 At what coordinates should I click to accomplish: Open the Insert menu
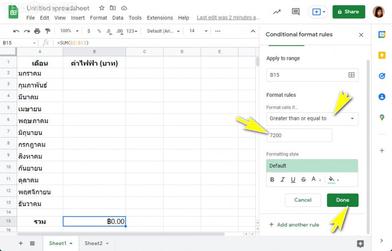coord(78,18)
